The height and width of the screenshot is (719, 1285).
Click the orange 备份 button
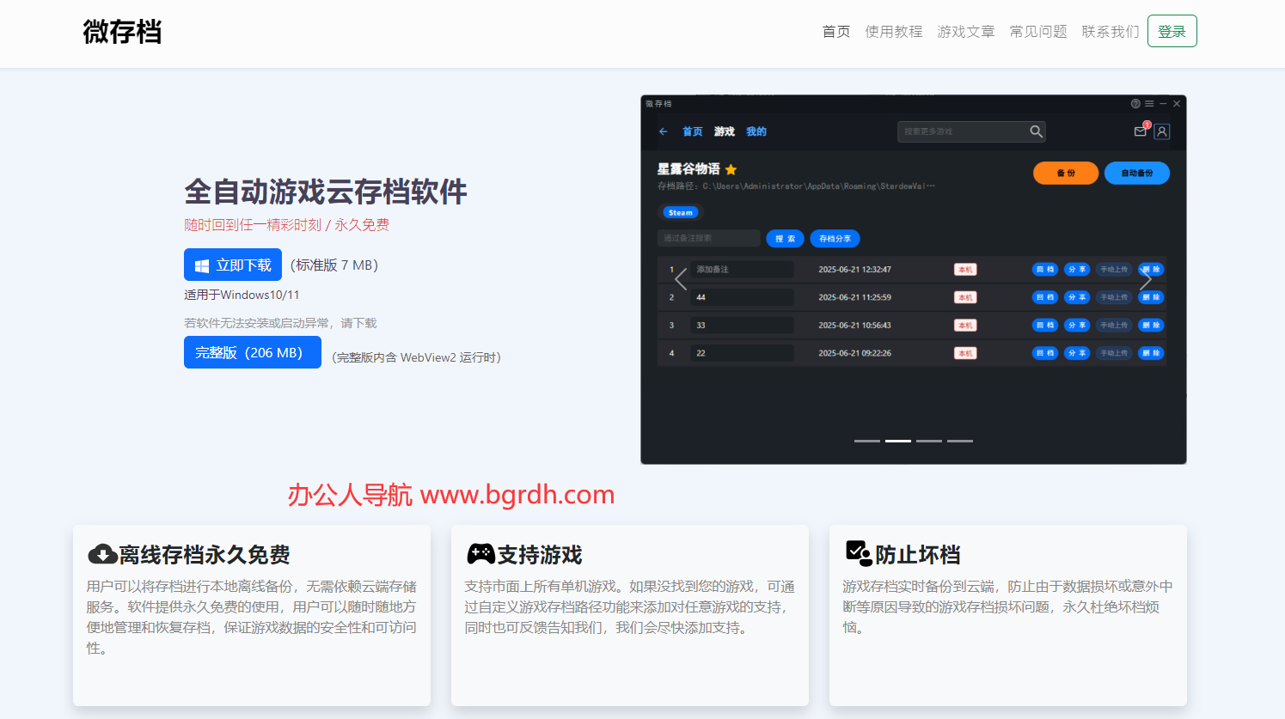click(1066, 173)
